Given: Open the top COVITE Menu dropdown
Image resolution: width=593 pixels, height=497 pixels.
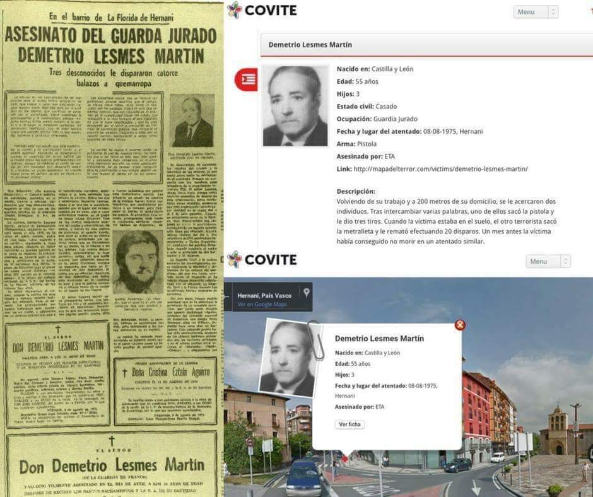Looking at the screenshot, I should click(536, 12).
